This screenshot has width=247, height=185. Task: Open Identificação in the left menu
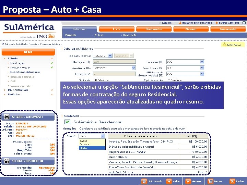(x=17, y=63)
